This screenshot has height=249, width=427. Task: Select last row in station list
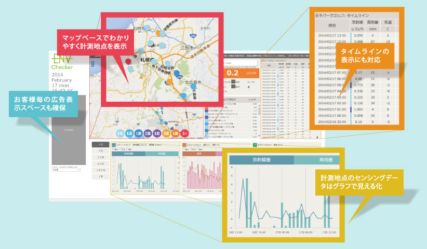tap(231, 137)
